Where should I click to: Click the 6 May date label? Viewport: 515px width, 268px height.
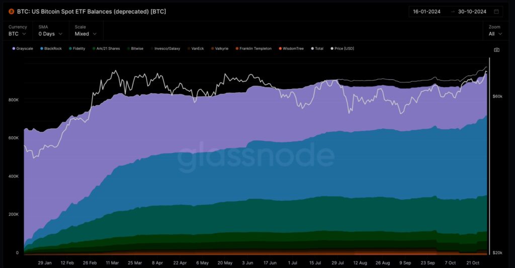(202, 263)
